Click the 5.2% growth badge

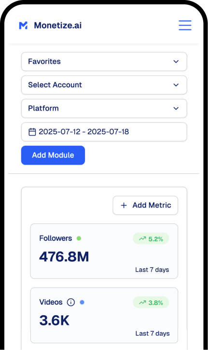[x=151, y=238]
